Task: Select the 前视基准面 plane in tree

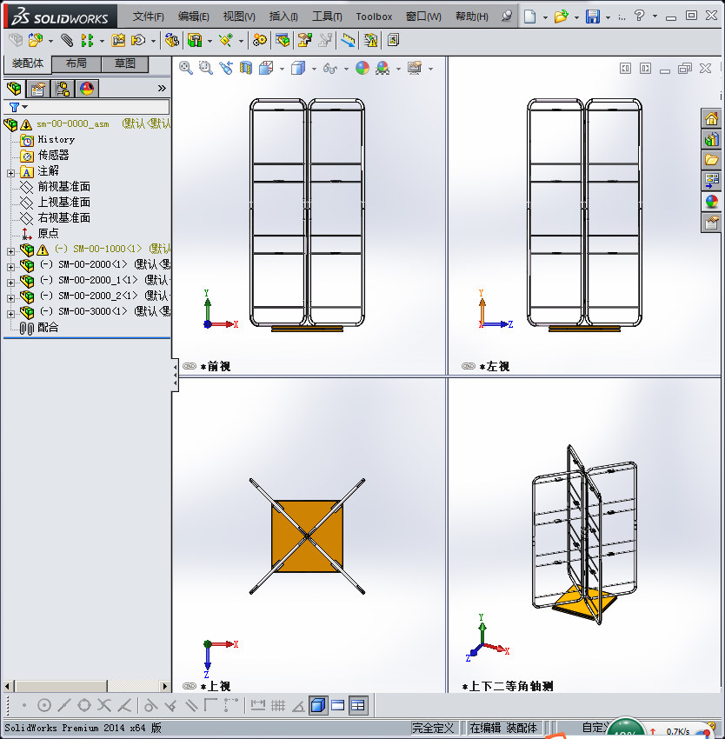Action: (63, 187)
